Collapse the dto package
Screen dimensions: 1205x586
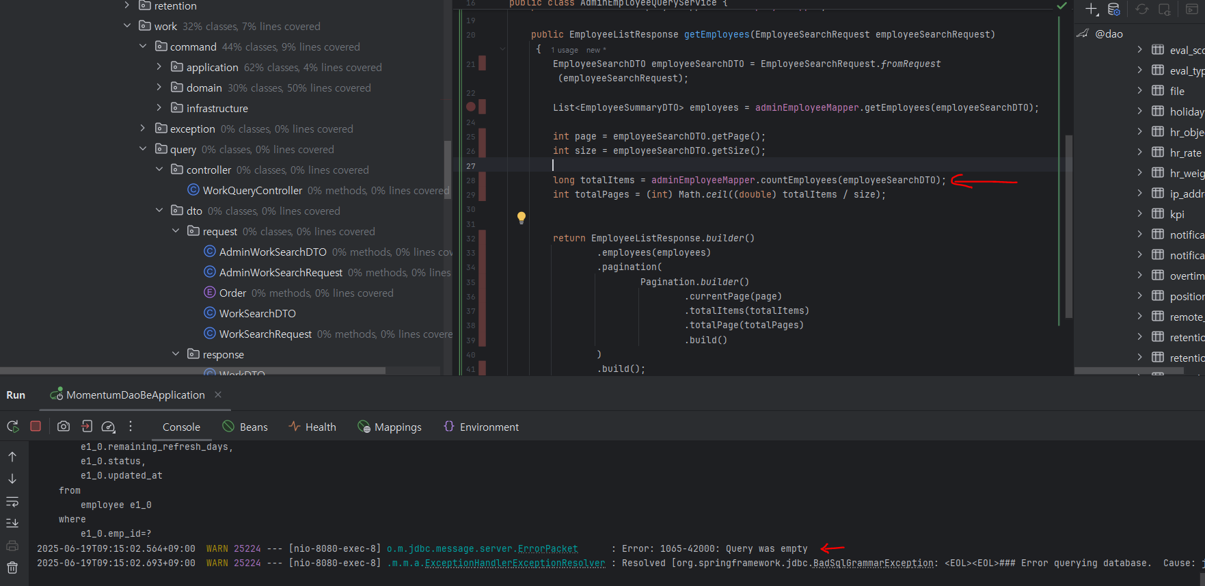[159, 211]
